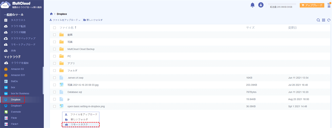The image size is (332, 128).
Task: Click the リモートアップロード icon
Action: click(x=6, y=44)
